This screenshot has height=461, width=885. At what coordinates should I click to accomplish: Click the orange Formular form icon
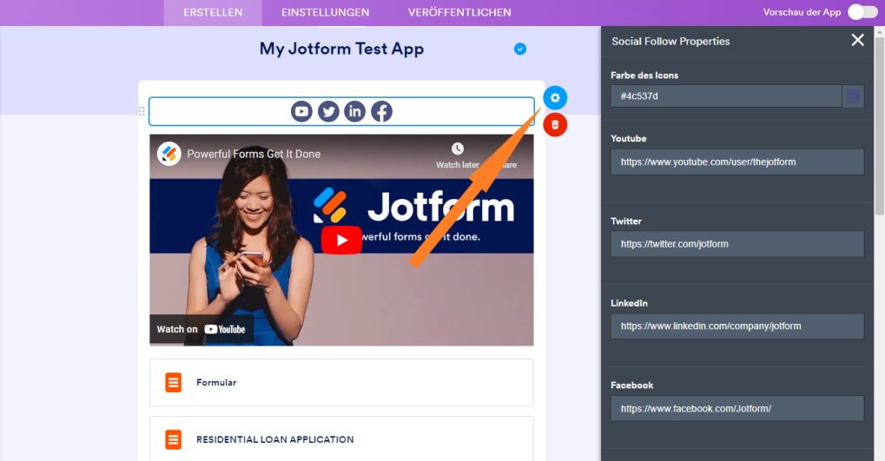pos(174,383)
